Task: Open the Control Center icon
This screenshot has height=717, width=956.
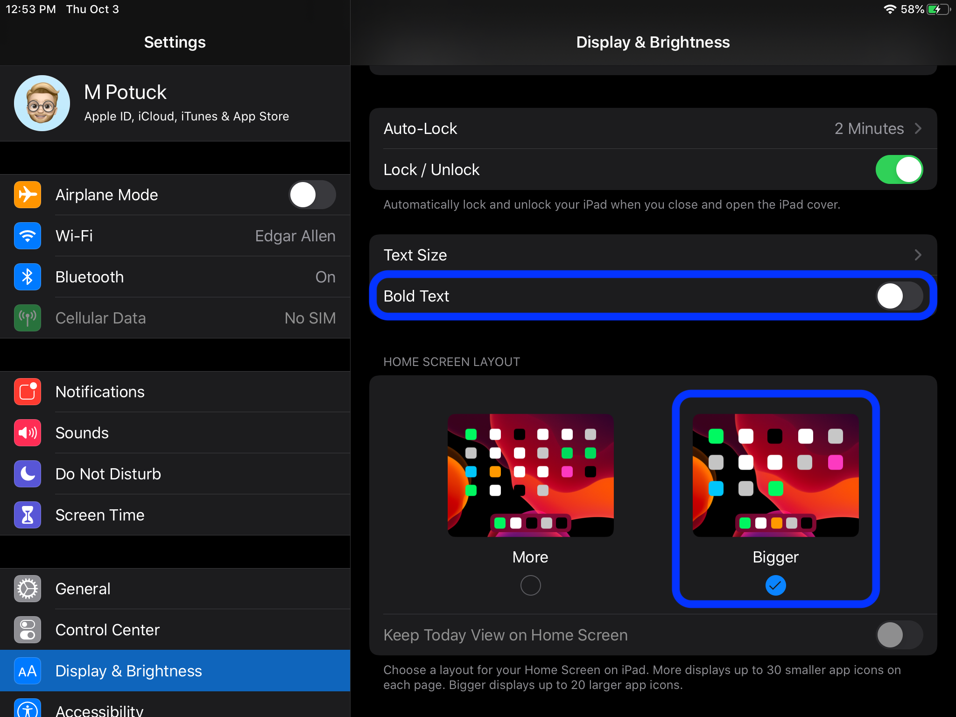Action: 28,630
